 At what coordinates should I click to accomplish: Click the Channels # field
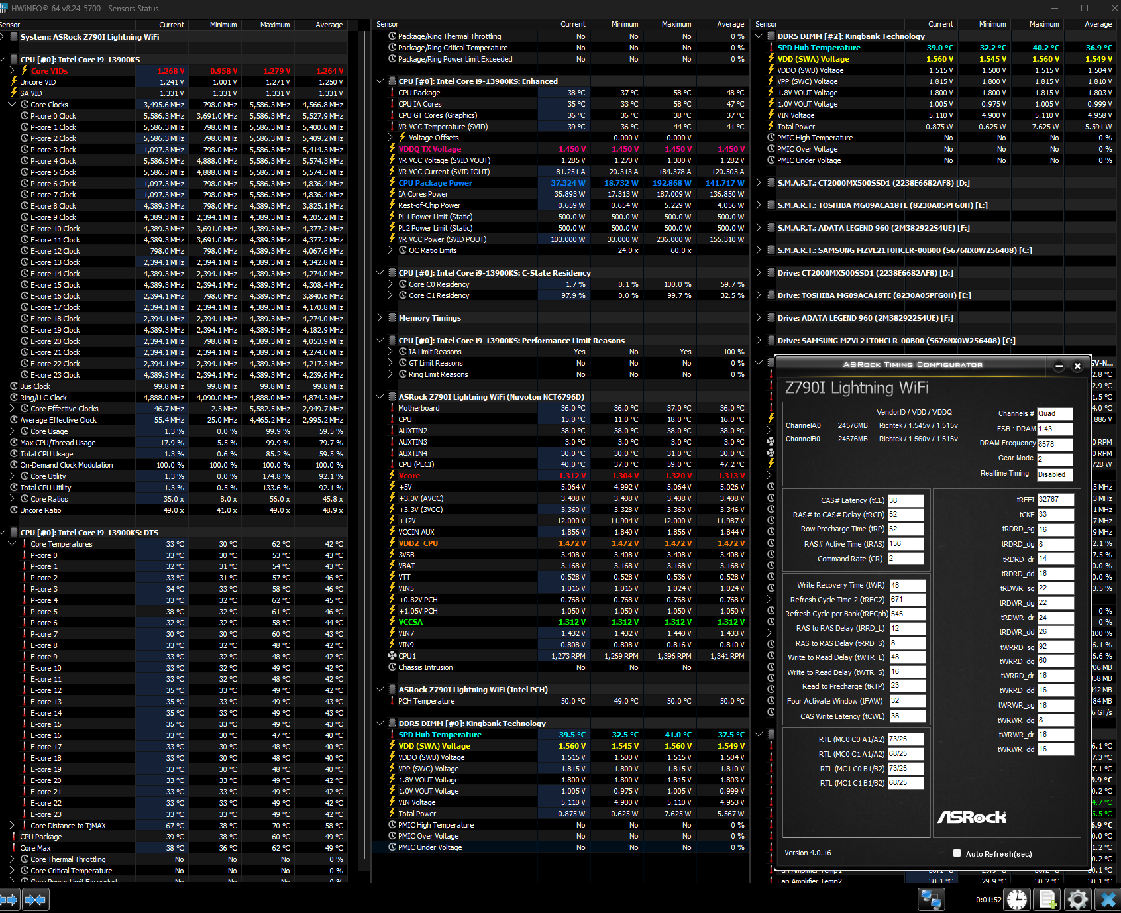tap(1055, 413)
